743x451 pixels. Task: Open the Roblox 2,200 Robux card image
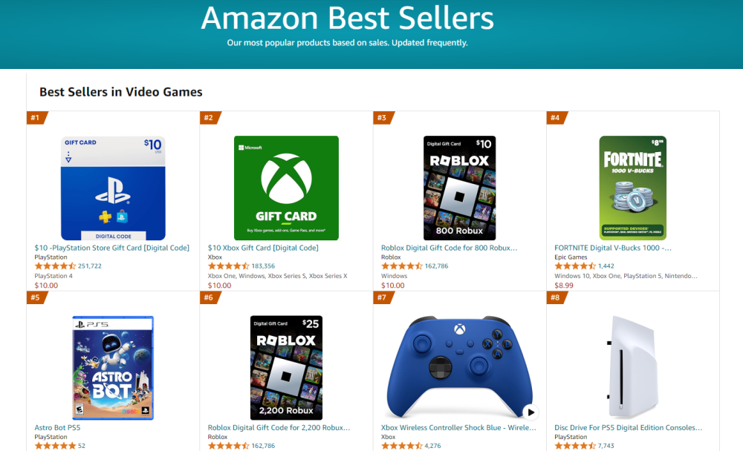point(286,368)
